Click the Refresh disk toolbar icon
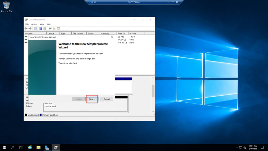Viewport: 268px width, 151px height. [x=50, y=29]
